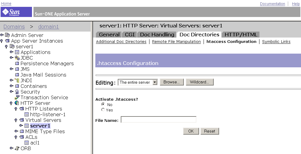The width and height of the screenshot is (301, 154).
Task: Click the Reset button
Action: click(x=210, y=131)
